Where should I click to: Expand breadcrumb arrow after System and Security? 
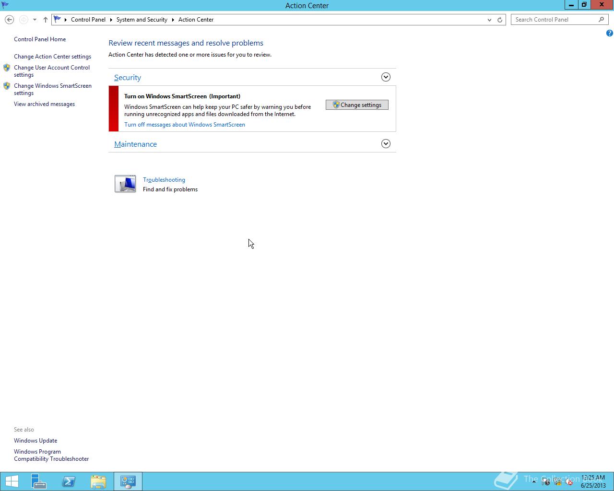(173, 20)
